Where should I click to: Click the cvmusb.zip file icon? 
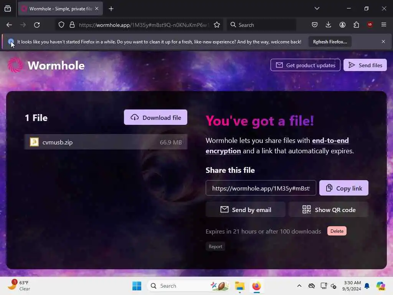point(34,142)
